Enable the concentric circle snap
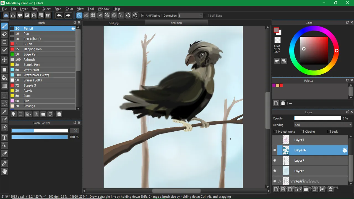354x199 pixels. pos(114,15)
